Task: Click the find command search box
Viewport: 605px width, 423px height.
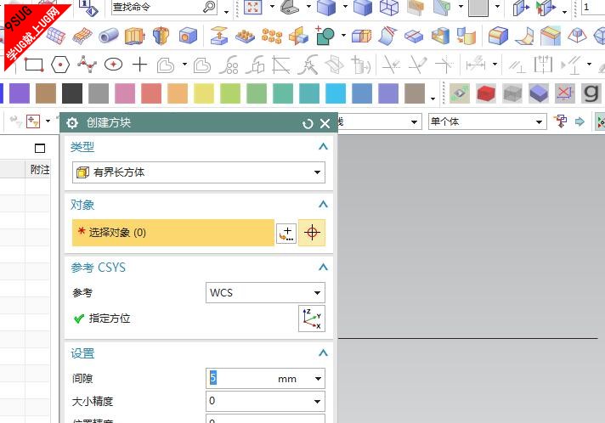Action: pyautogui.click(x=164, y=7)
